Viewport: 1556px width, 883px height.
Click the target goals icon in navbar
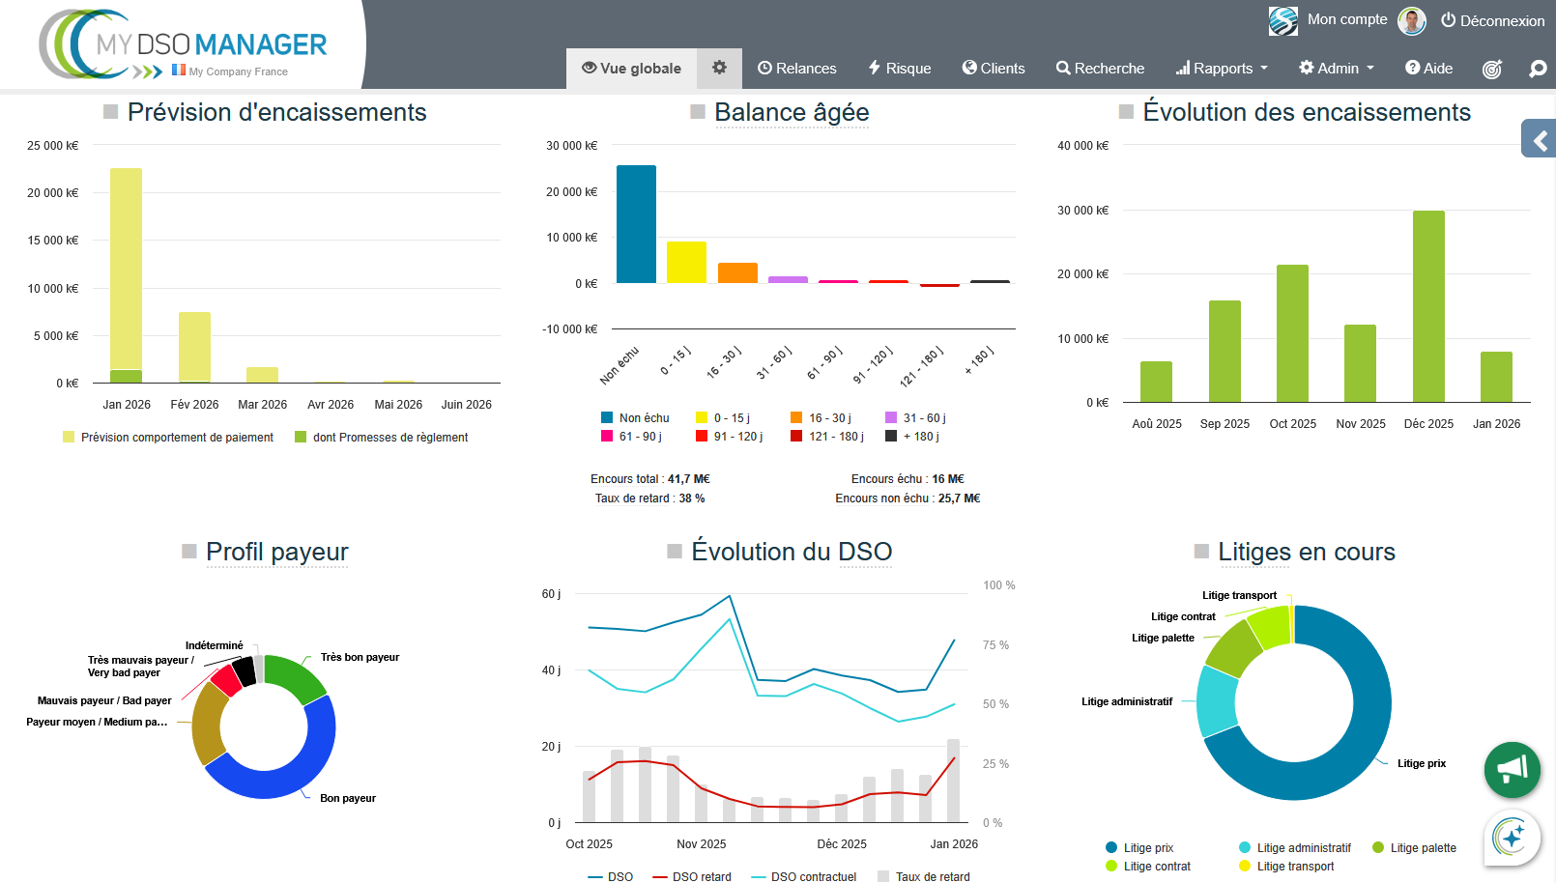(x=1492, y=69)
